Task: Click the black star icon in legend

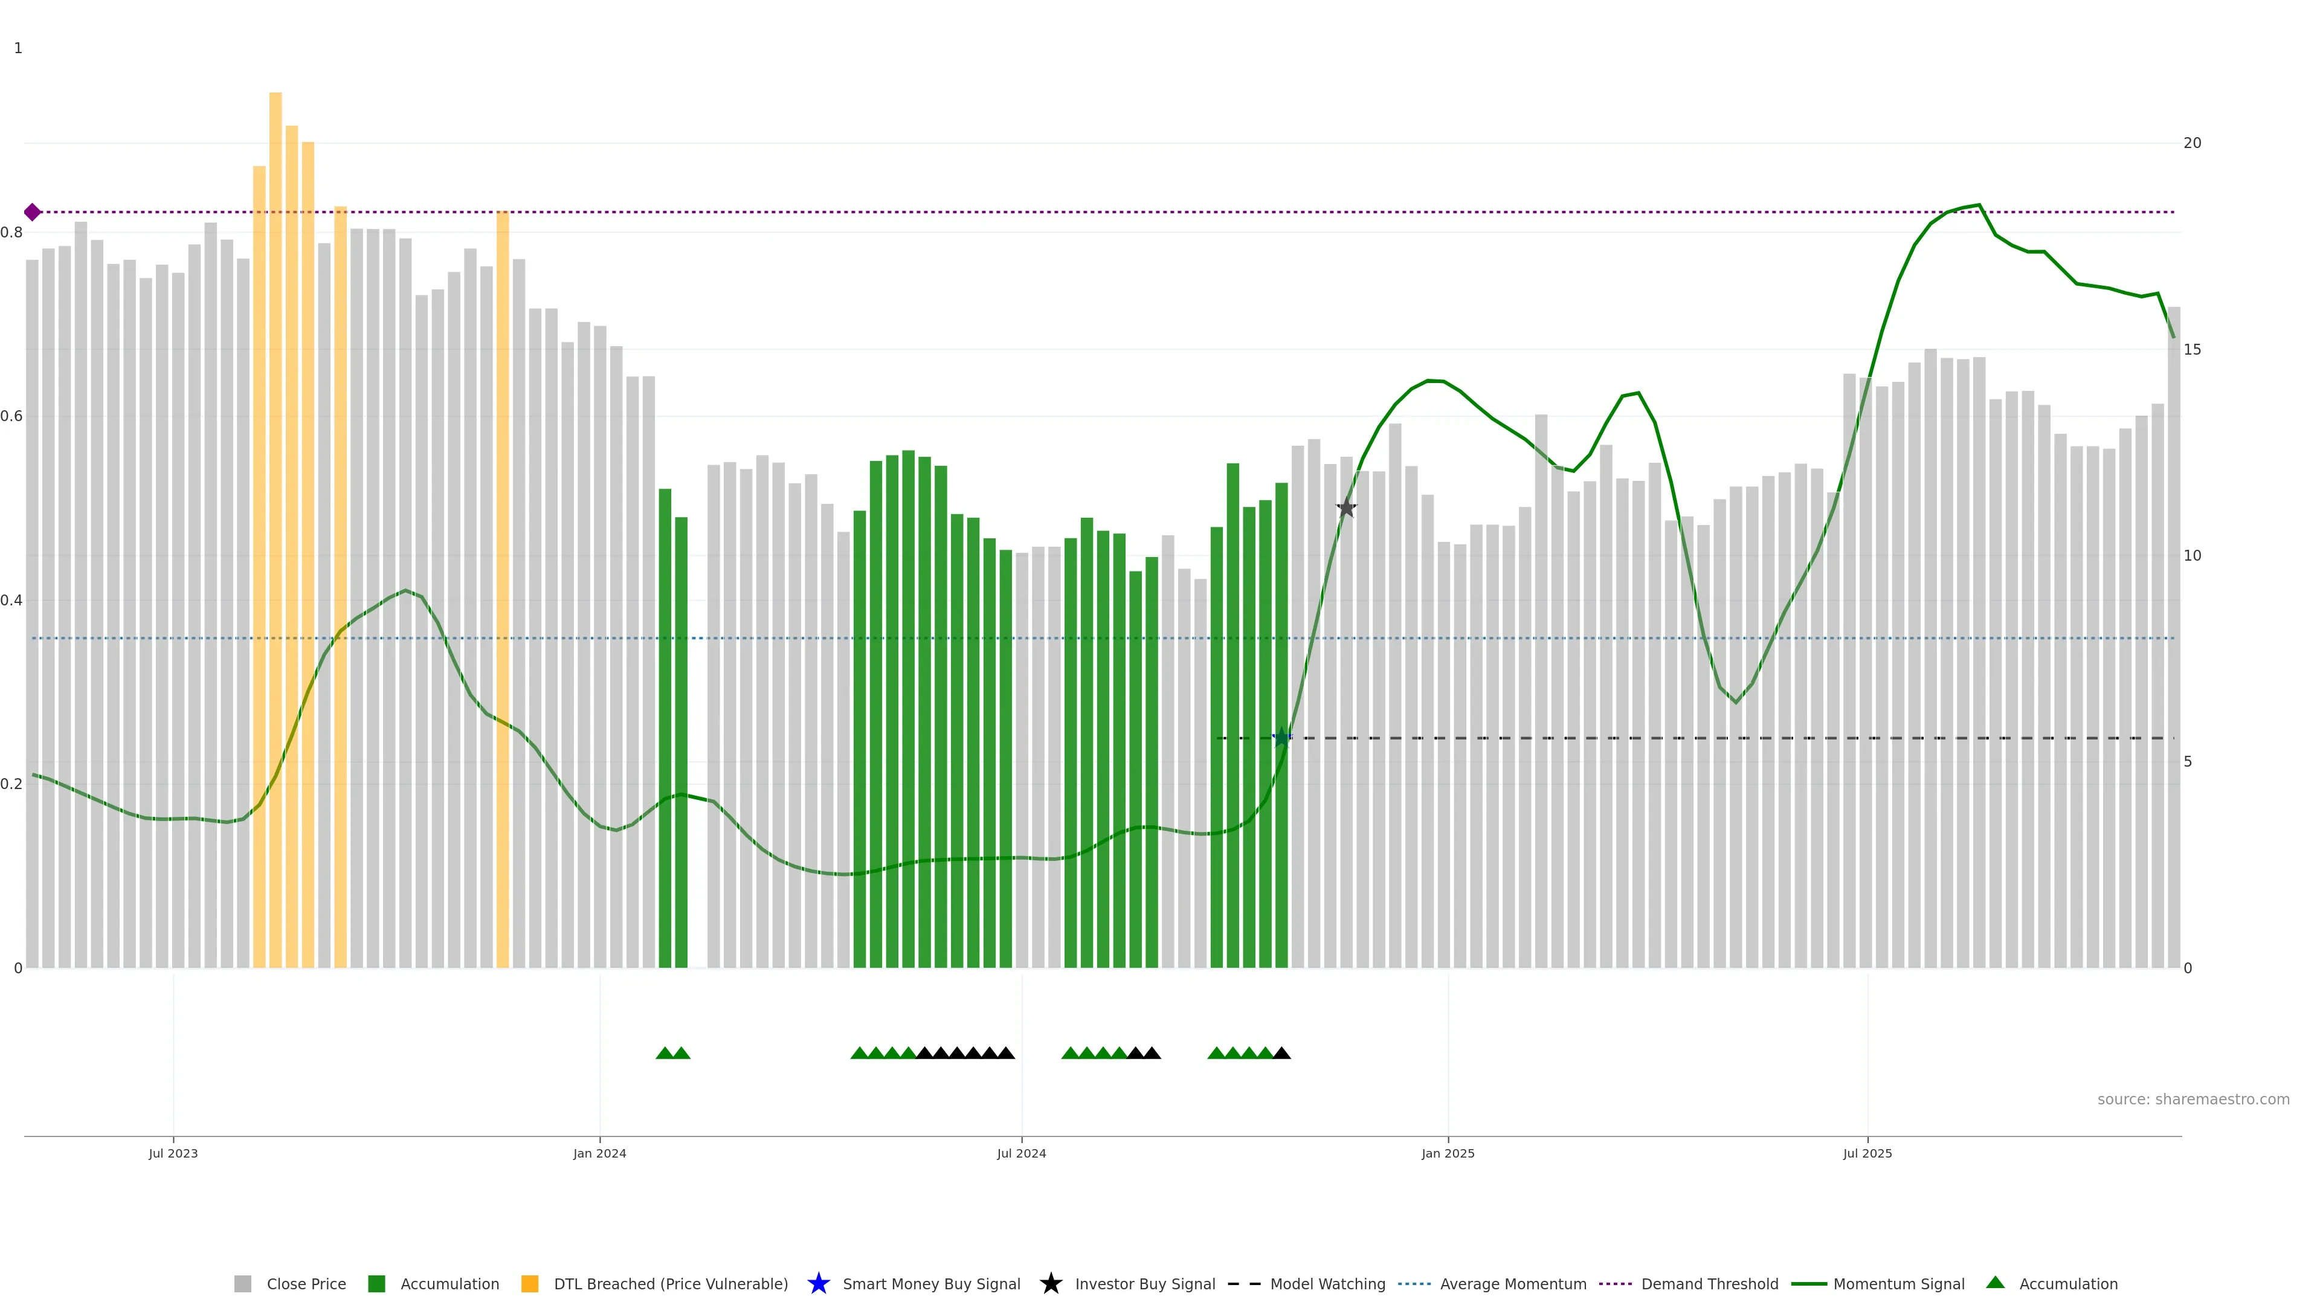Action: click(x=1050, y=1283)
